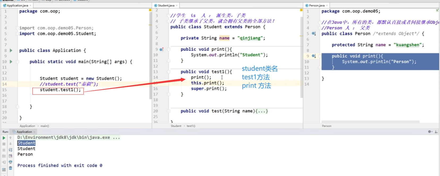Click yellow inspection indicator in Student.java
The image size is (440, 176).
point(301,10)
